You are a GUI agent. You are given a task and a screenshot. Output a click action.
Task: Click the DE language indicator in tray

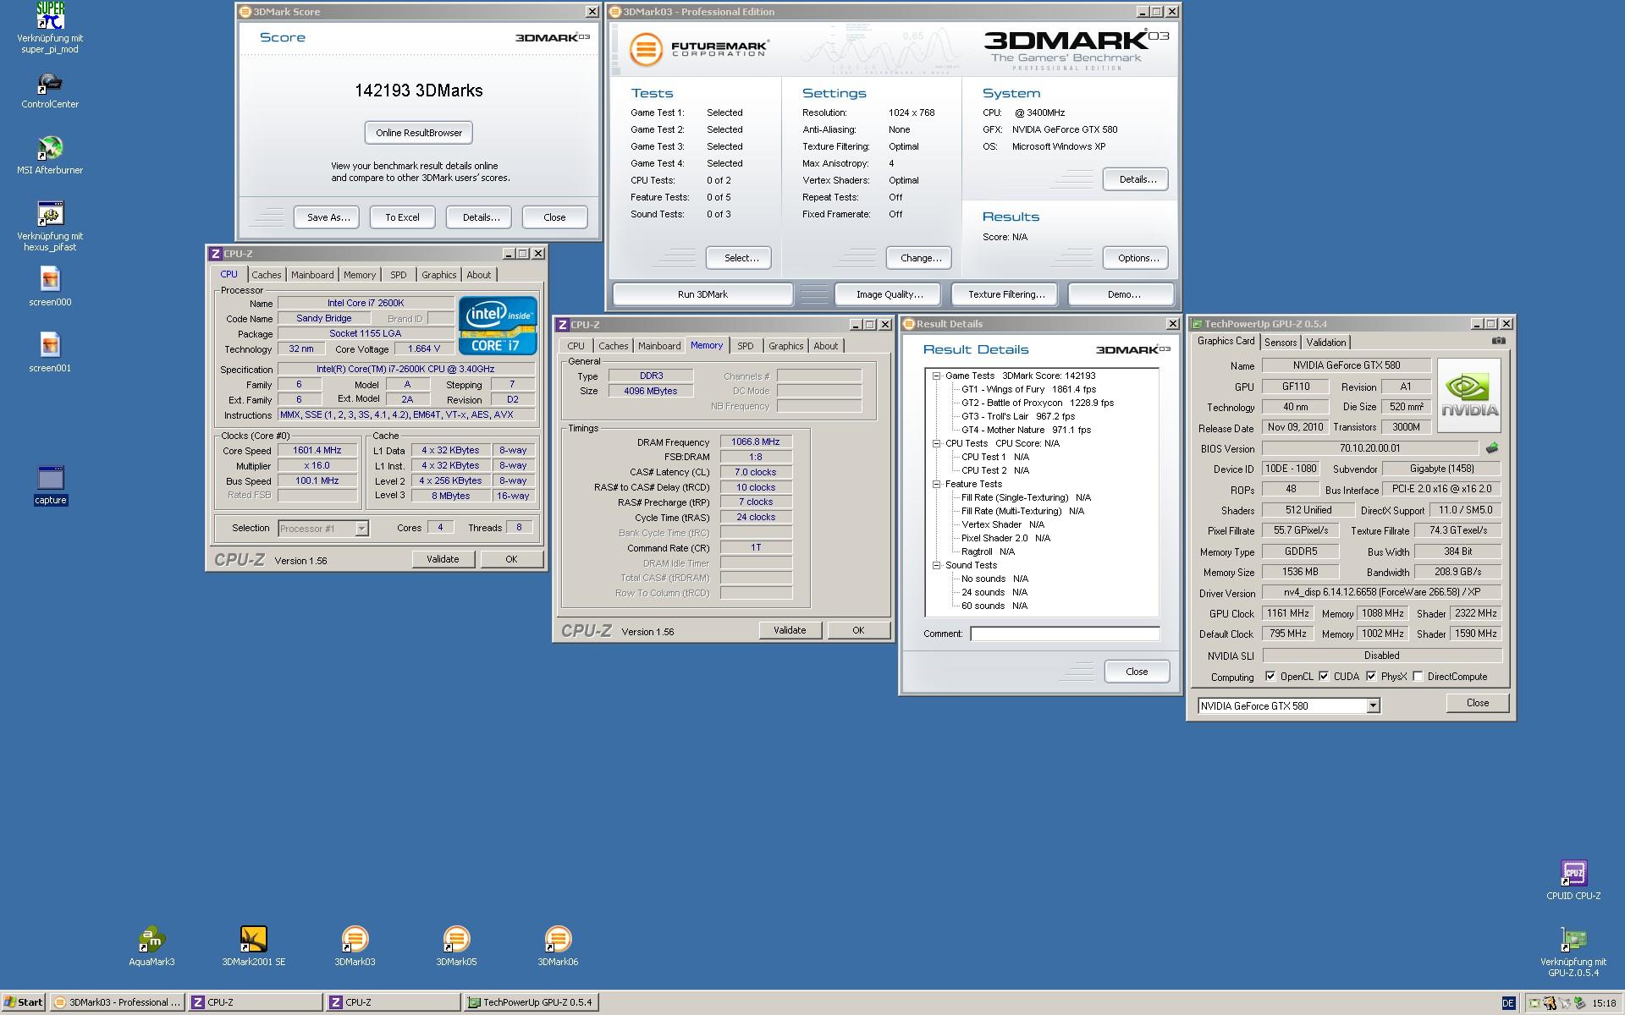point(1508,1002)
